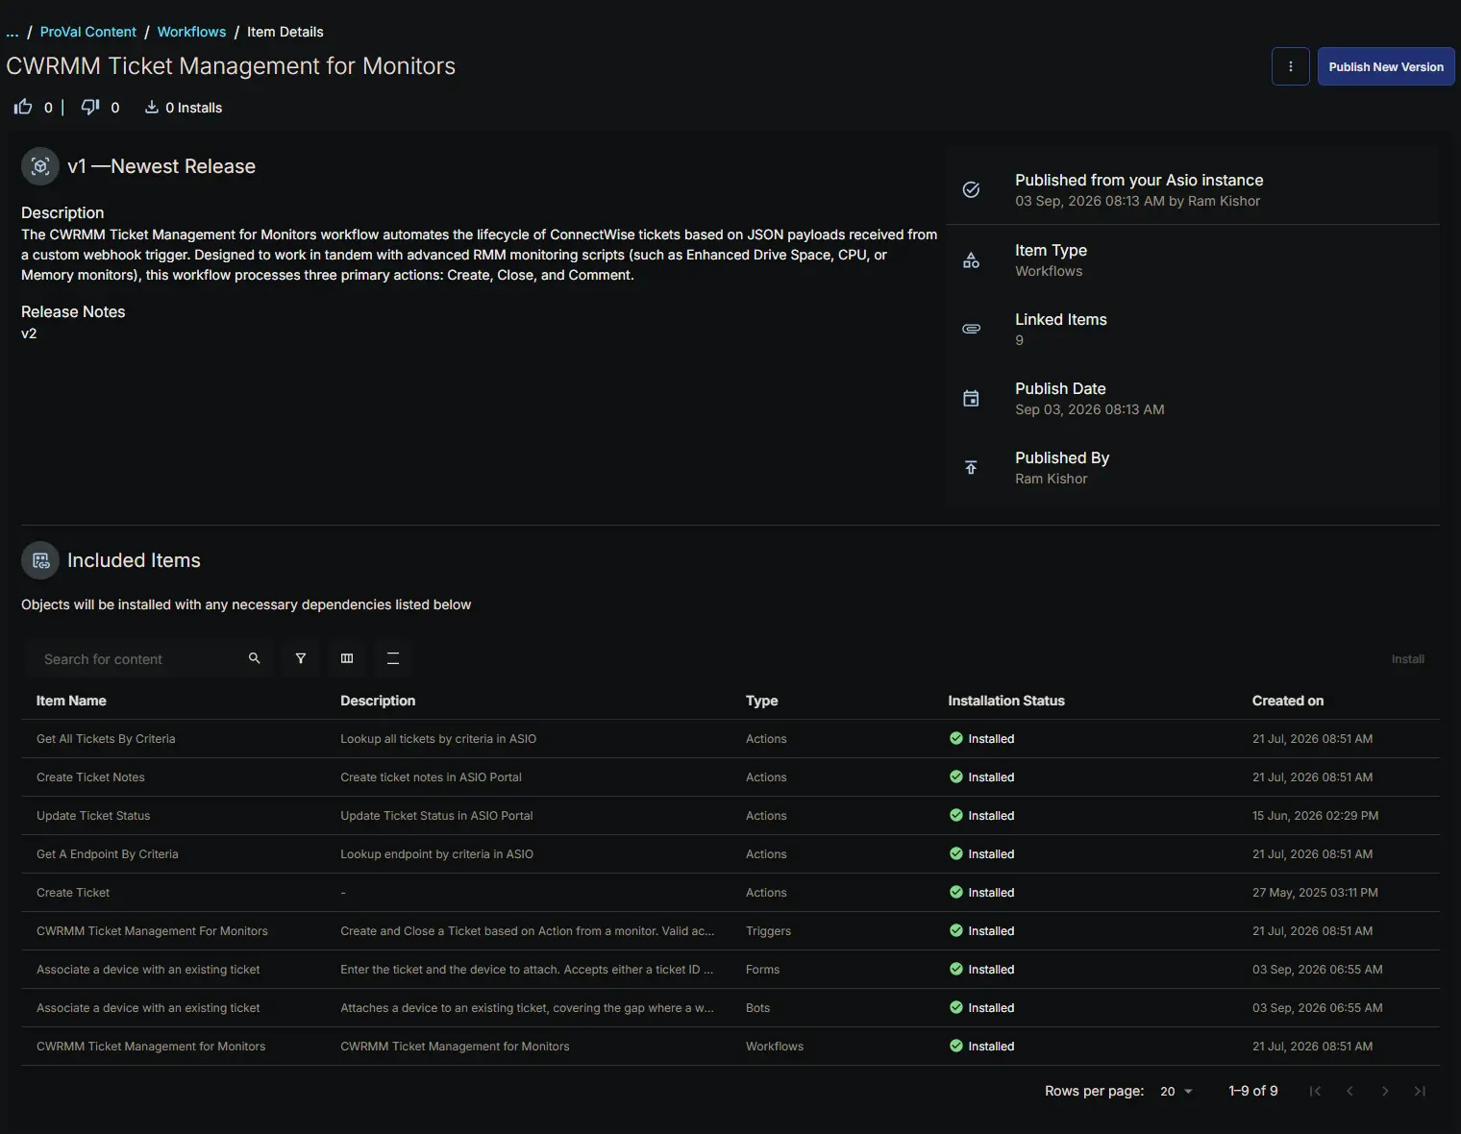Click Installed status in Workflows row
The height and width of the screenshot is (1134, 1461).
981,1046
